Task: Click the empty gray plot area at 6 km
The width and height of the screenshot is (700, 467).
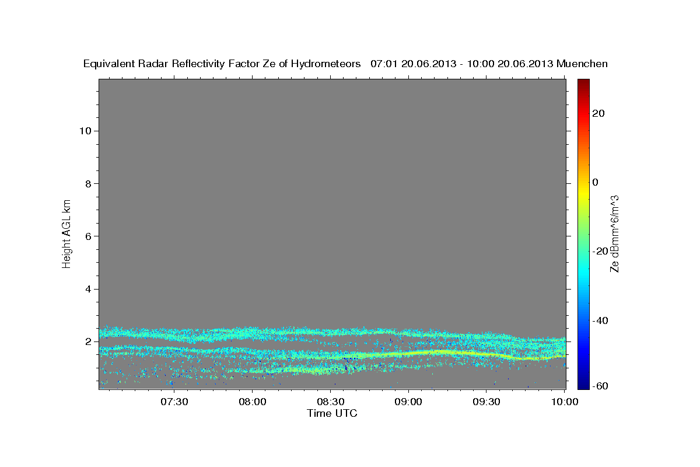Action: click(x=332, y=236)
